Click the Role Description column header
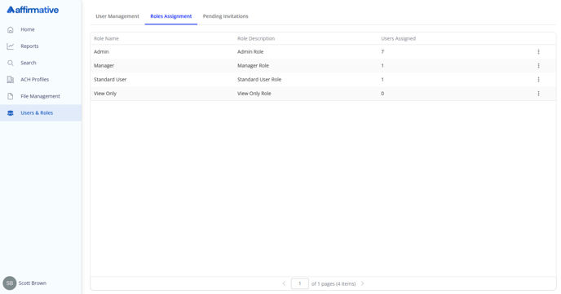This screenshot has height=294, width=561. (x=256, y=38)
